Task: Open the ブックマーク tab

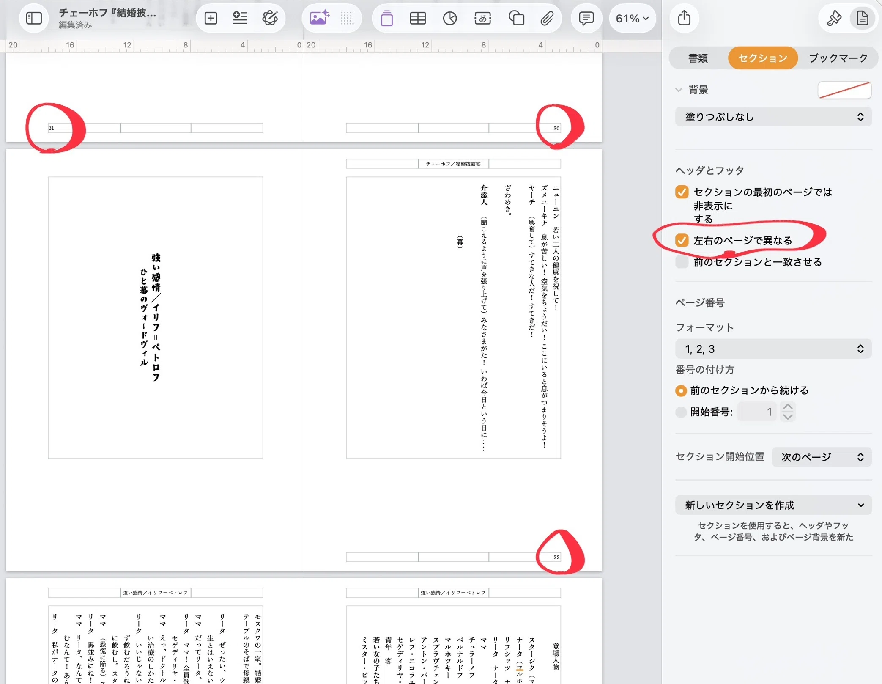Action: (x=838, y=58)
